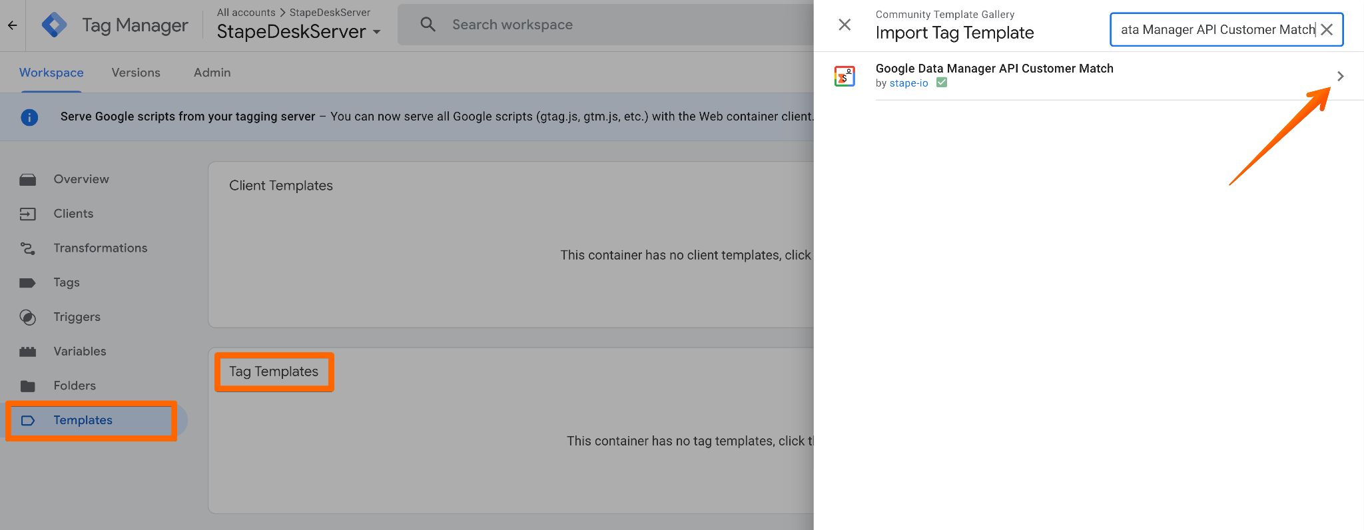Click the blue info icon in the banner
Viewport: 1364px width, 530px height.
point(29,117)
